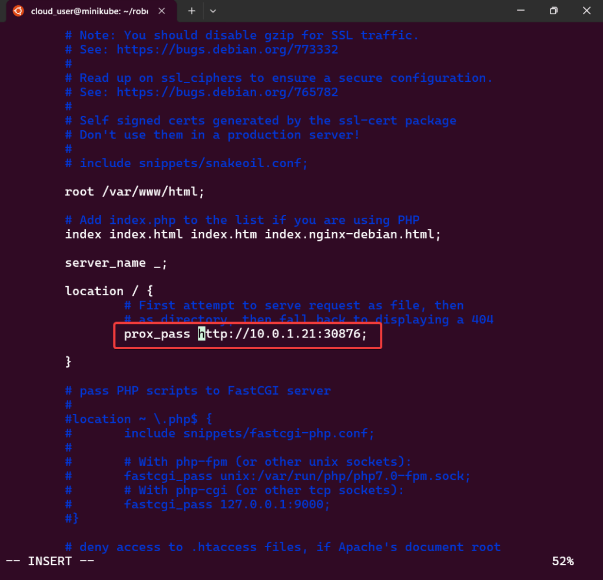Viewport: 603px width, 580px height.
Task: Open the bugs.debian.org/773332 link
Action: pyautogui.click(x=227, y=49)
